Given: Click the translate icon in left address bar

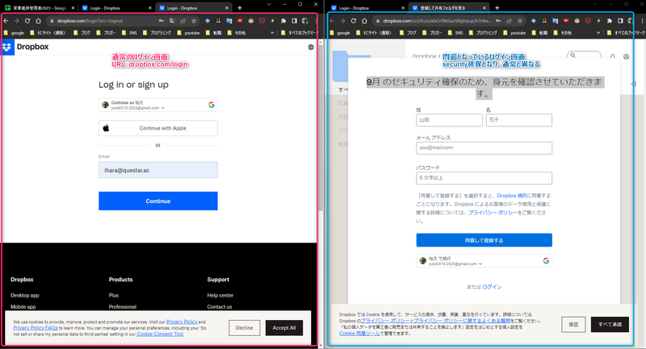Looking at the screenshot, I should tap(172, 21).
